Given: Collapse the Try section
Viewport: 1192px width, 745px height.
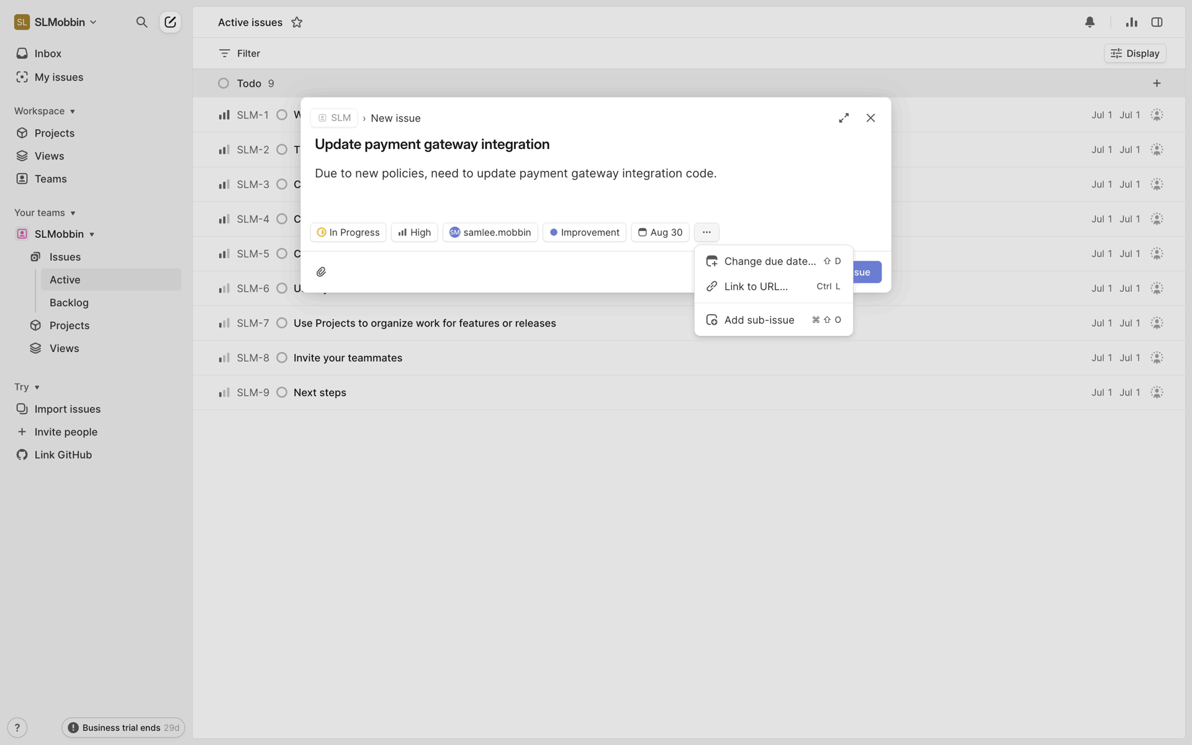Looking at the screenshot, I should point(27,387).
